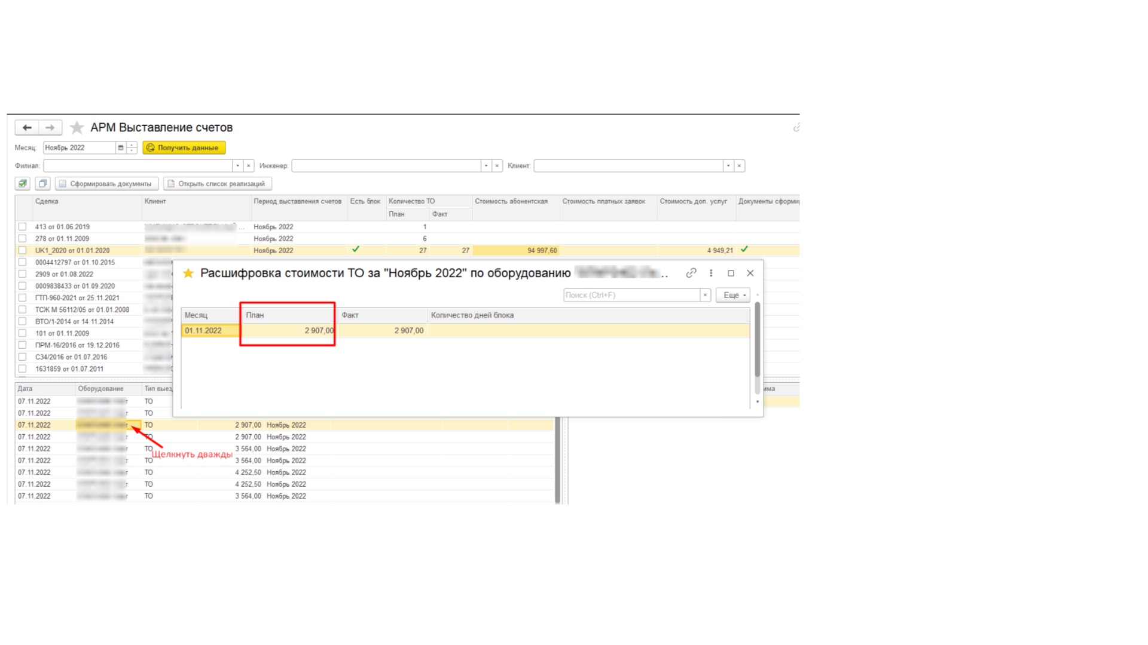Click the Поиск (Ctrl+F) field
1148x645 pixels.
point(631,295)
